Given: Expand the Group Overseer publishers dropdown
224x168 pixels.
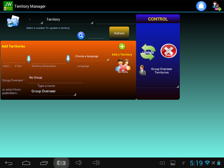Looking at the screenshot, I should pos(53,92).
